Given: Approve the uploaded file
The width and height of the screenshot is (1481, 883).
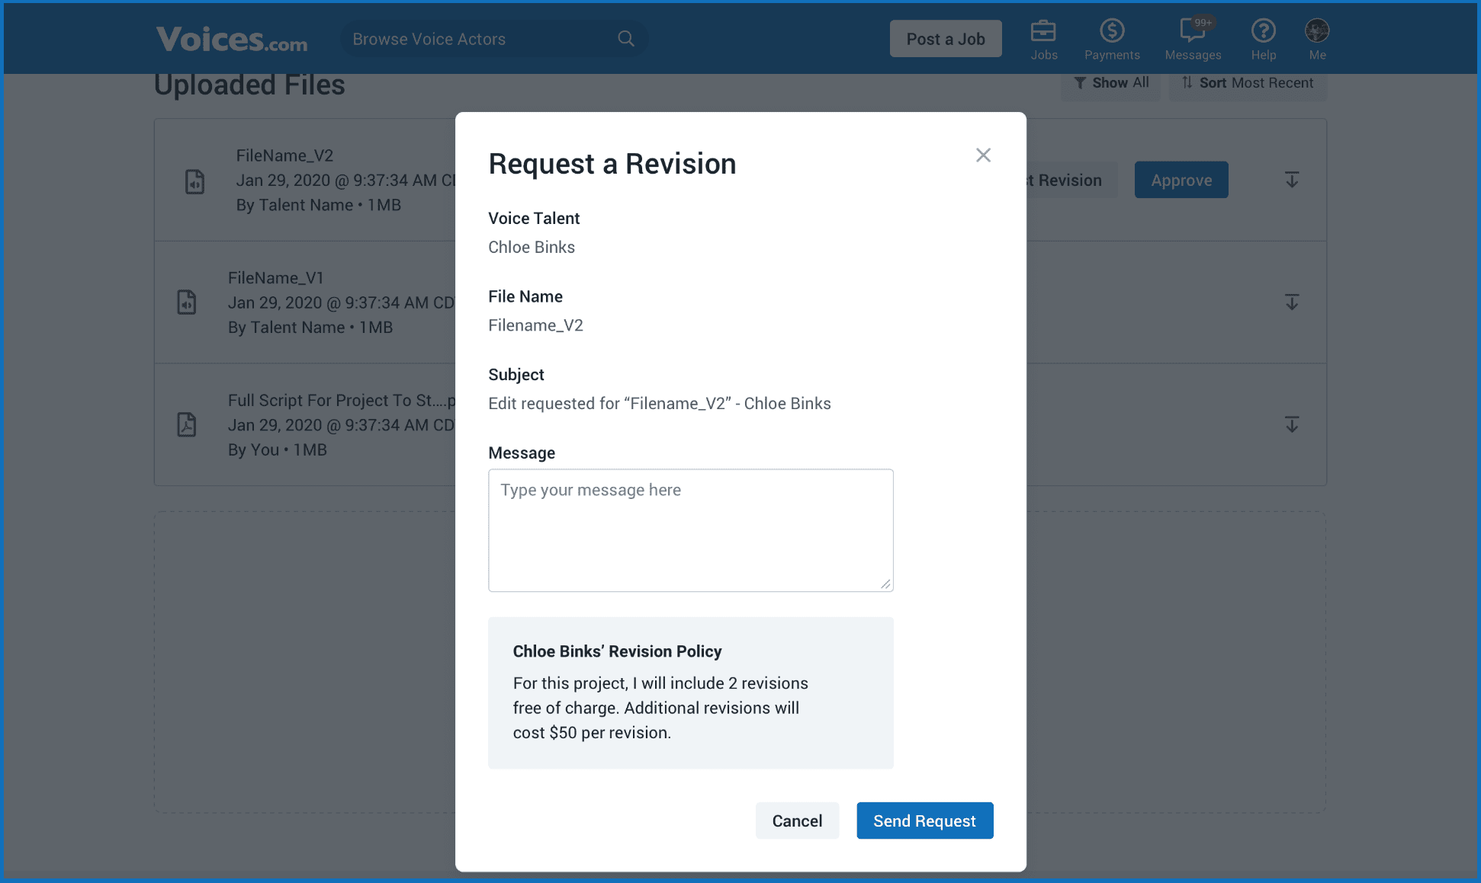Looking at the screenshot, I should pos(1181,180).
